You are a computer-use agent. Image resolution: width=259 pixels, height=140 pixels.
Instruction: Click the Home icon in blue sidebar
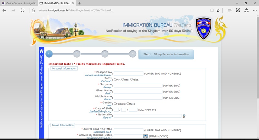tap(41, 51)
